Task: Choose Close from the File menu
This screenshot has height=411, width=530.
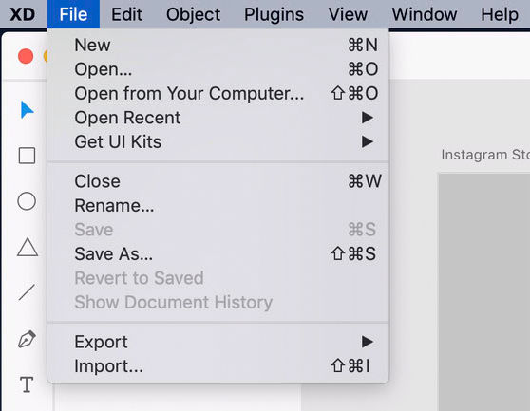Action: (x=218, y=181)
